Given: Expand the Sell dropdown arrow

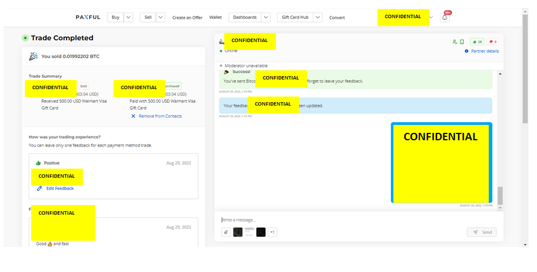Looking at the screenshot, I should (x=161, y=18).
